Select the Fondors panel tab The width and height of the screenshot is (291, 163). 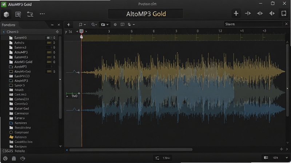pos(8,25)
